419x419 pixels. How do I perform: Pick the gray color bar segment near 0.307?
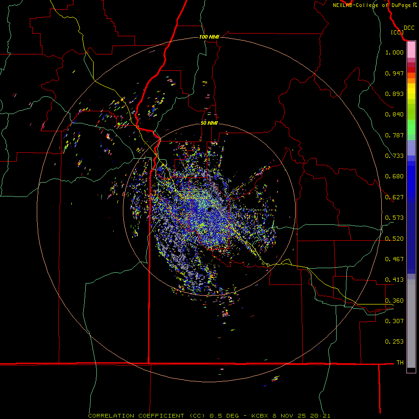coord(411,324)
